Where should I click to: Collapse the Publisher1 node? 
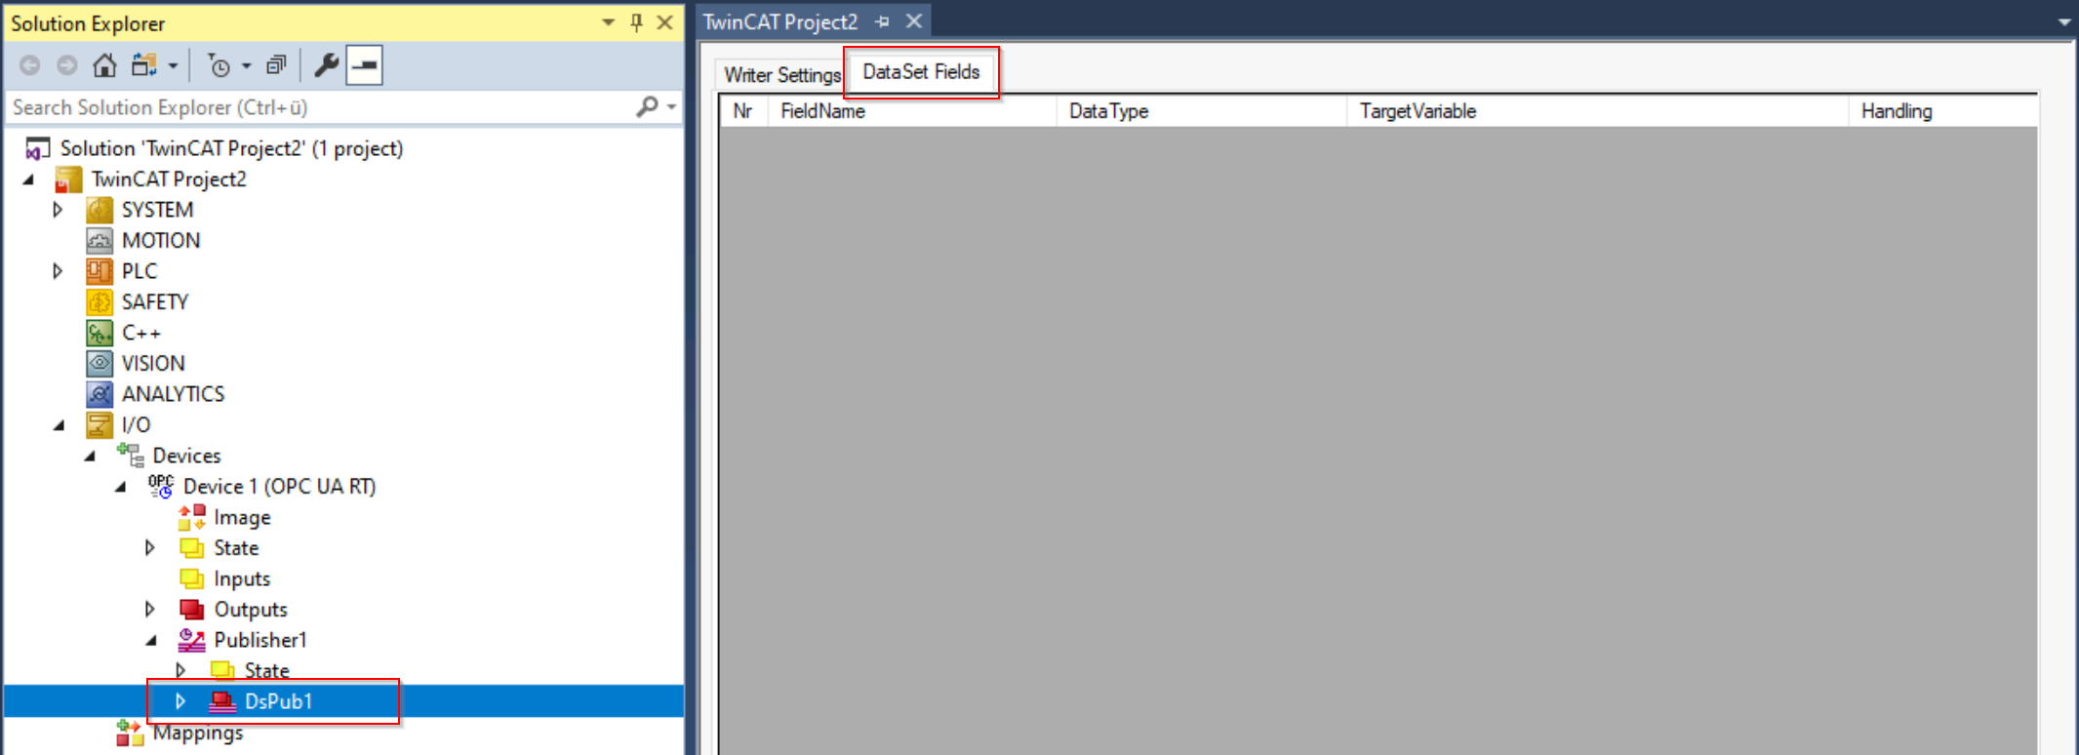(152, 641)
